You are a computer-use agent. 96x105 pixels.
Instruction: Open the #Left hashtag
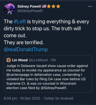click(20, 22)
